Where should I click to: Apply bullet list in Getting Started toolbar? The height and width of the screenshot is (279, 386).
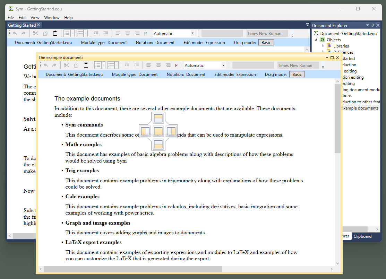[67, 33]
